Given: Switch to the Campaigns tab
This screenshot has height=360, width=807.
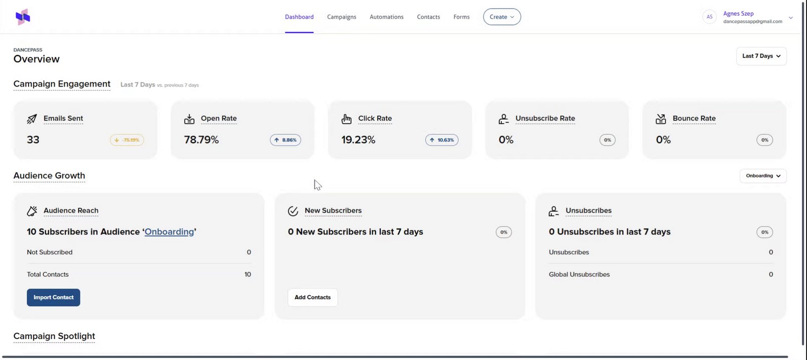Looking at the screenshot, I should (x=342, y=17).
